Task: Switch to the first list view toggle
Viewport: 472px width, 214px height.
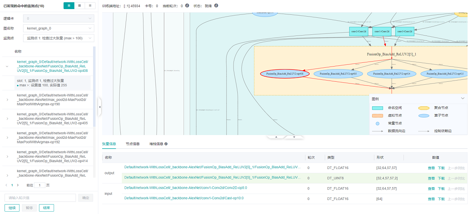Action: coord(69,6)
